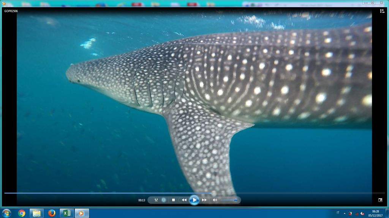The height and width of the screenshot is (218, 389).
Task: Open Google Chrome from the taskbar
Action: pos(22,213)
